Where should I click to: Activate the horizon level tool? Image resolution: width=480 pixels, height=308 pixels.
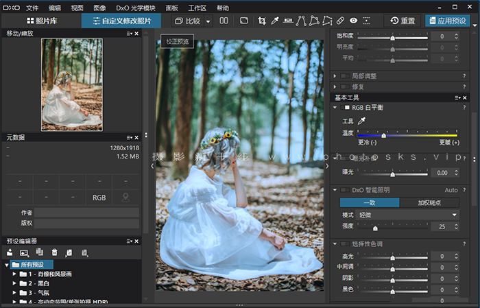[288, 21]
